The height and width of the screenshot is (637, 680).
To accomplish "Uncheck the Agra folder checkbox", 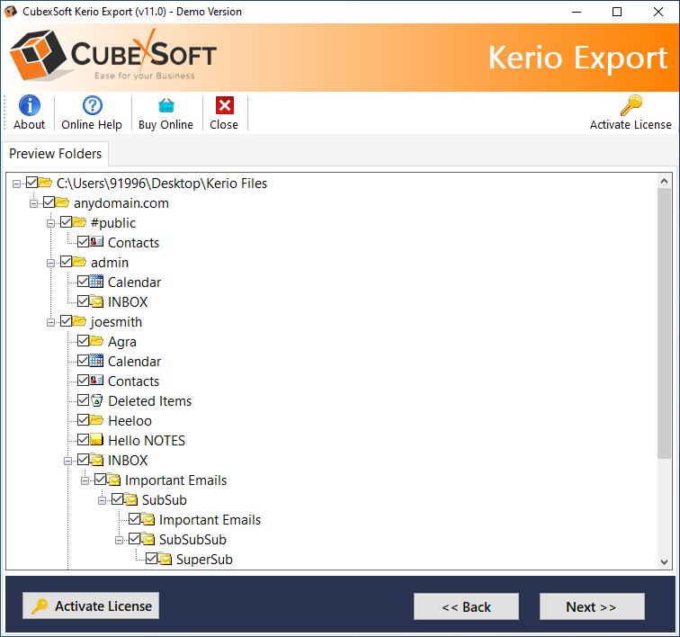I will tap(83, 341).
